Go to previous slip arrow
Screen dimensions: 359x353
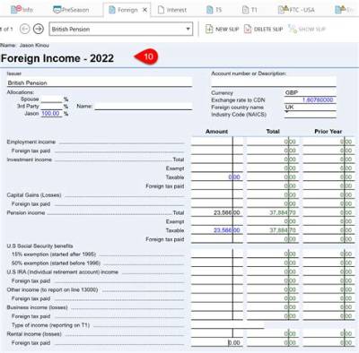(x=24, y=29)
